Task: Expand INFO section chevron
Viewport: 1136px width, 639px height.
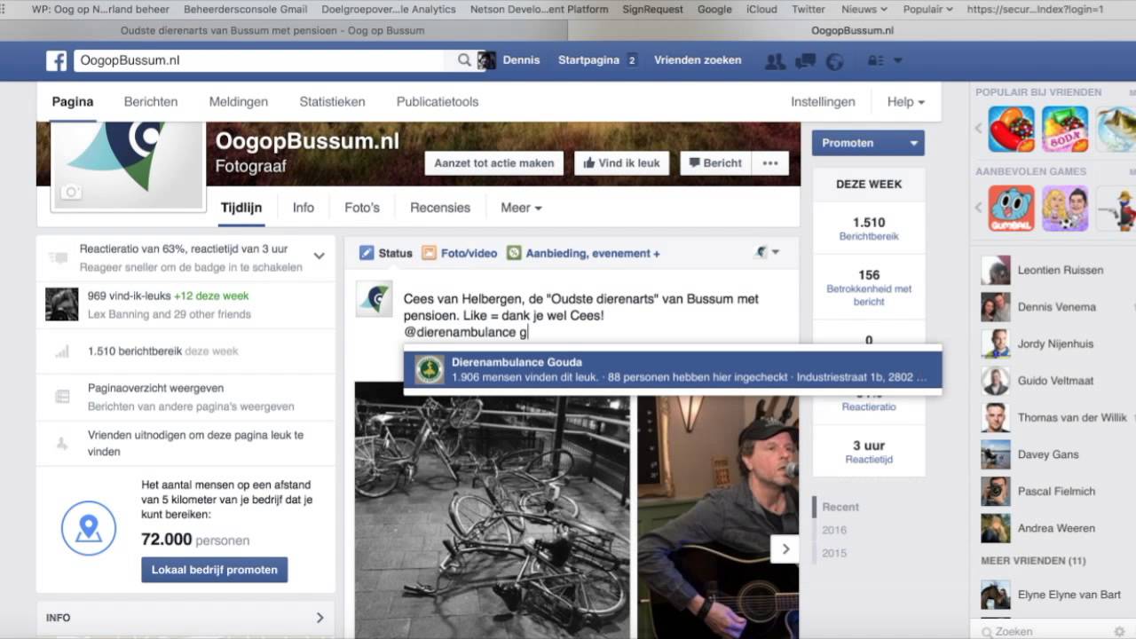Action: (x=320, y=618)
